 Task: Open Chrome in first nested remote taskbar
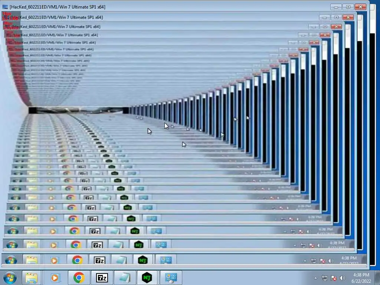click(77, 260)
